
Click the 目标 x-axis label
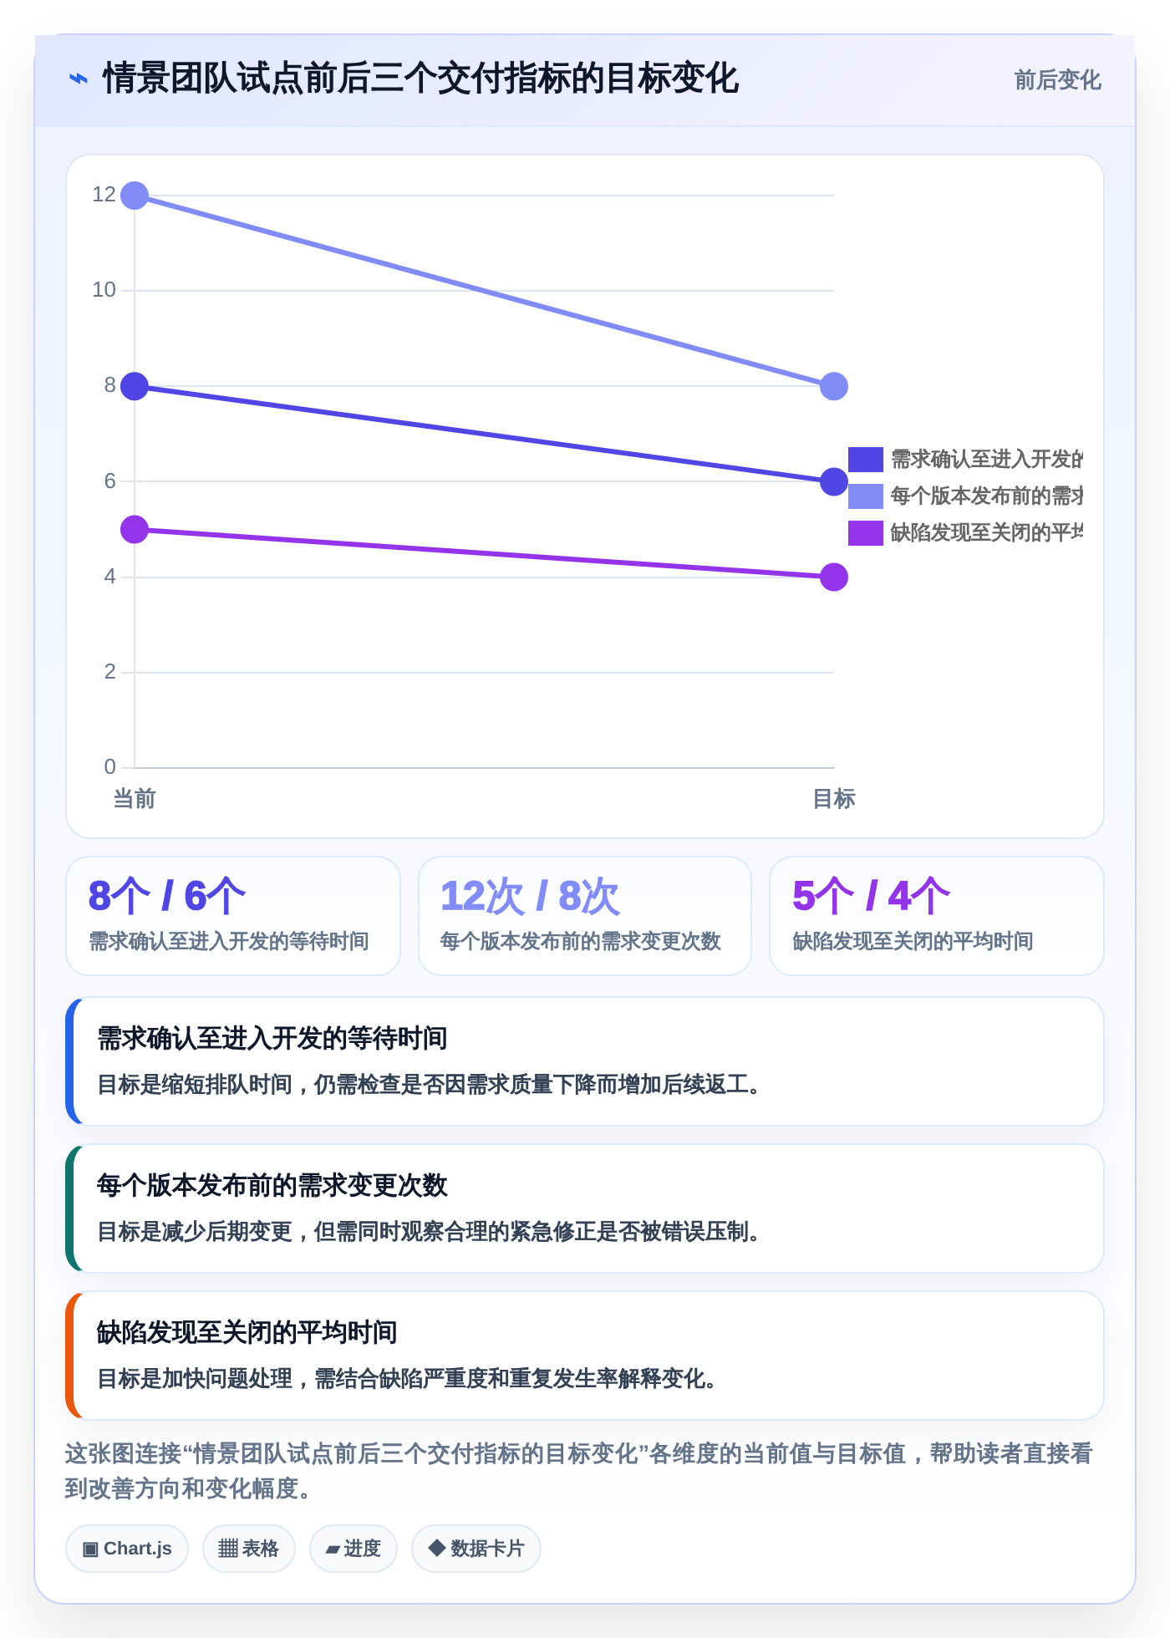(x=834, y=799)
